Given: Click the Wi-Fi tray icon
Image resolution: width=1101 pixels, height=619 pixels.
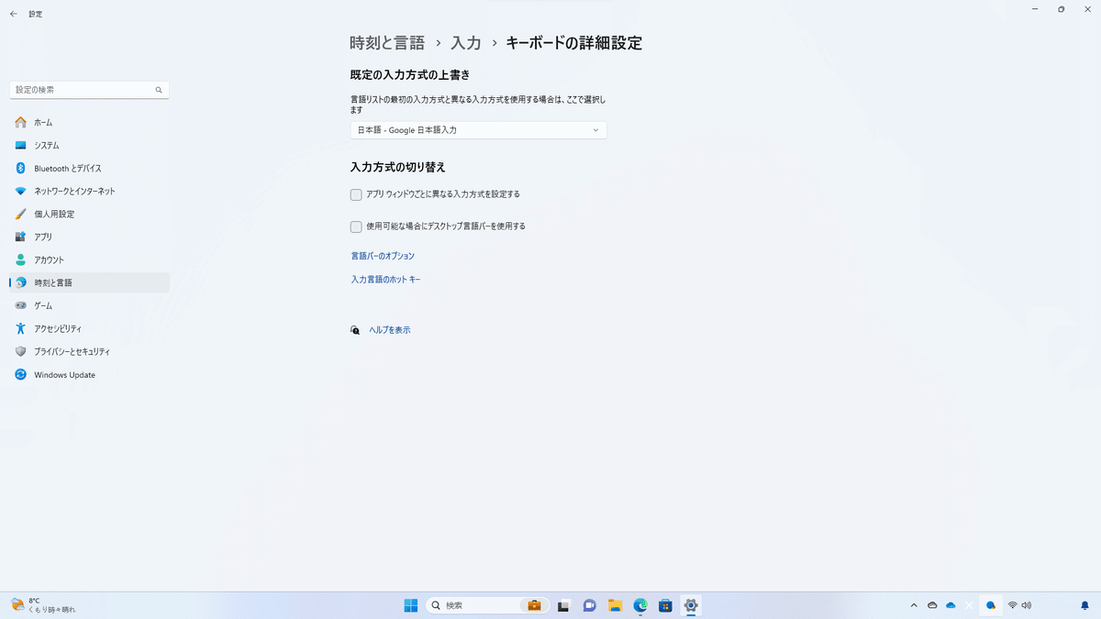Looking at the screenshot, I should (x=1012, y=605).
